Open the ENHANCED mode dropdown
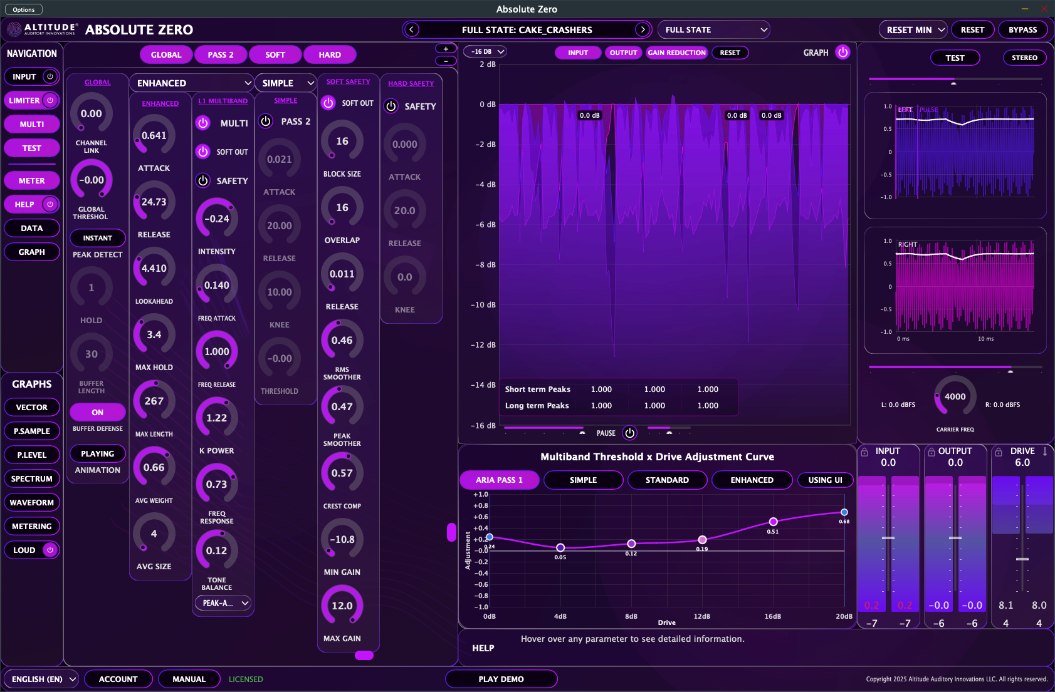1055x692 pixels. (x=191, y=83)
